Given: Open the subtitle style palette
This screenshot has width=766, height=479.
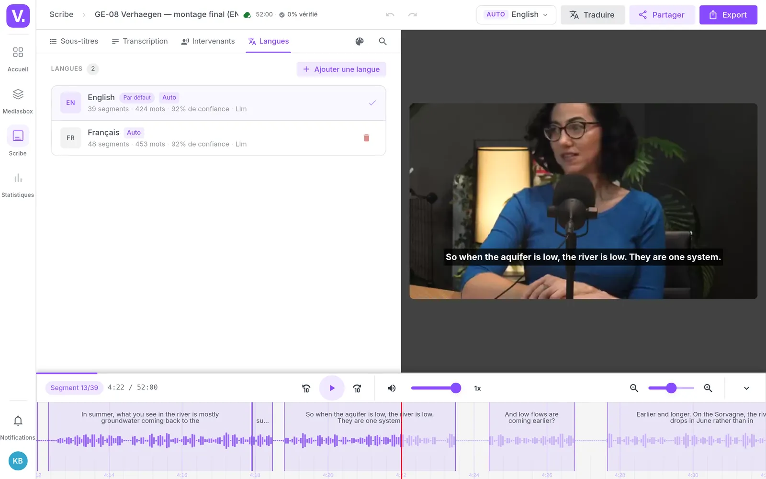Looking at the screenshot, I should [360, 41].
